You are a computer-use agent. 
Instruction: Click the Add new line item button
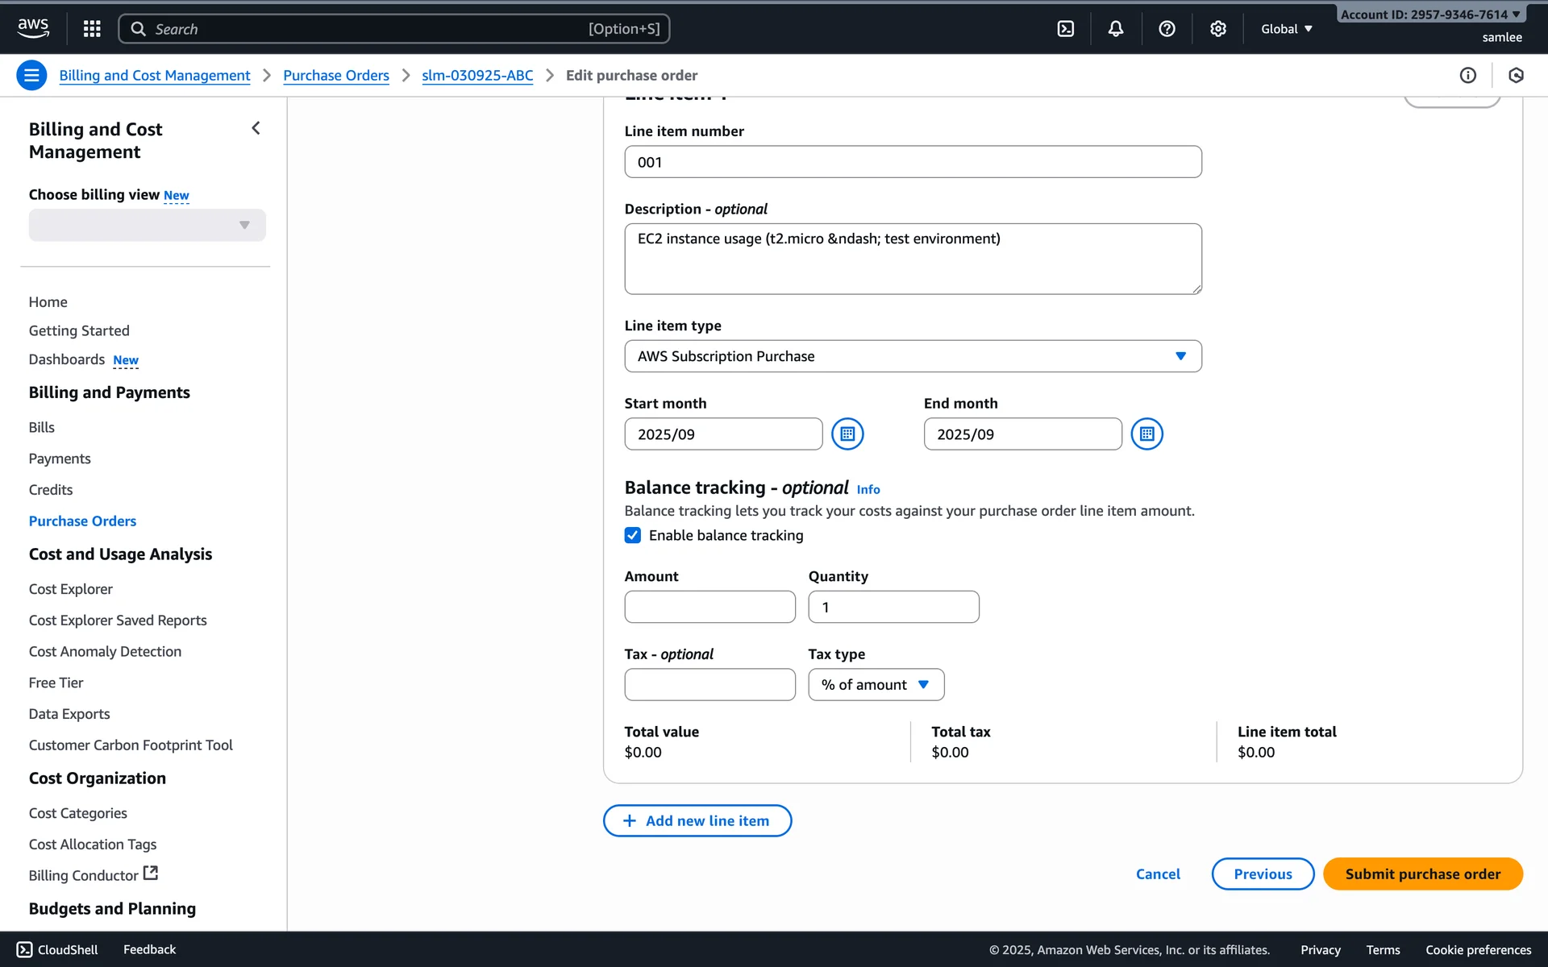(697, 821)
